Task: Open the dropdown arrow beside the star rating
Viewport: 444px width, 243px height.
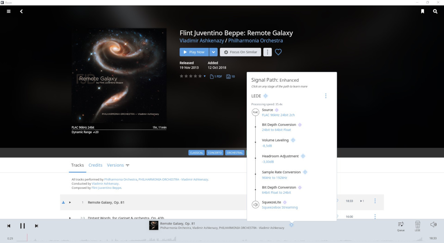Action: click(x=205, y=76)
